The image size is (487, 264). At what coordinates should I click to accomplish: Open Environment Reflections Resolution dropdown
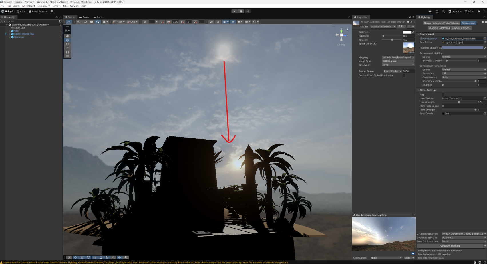pos(464,74)
